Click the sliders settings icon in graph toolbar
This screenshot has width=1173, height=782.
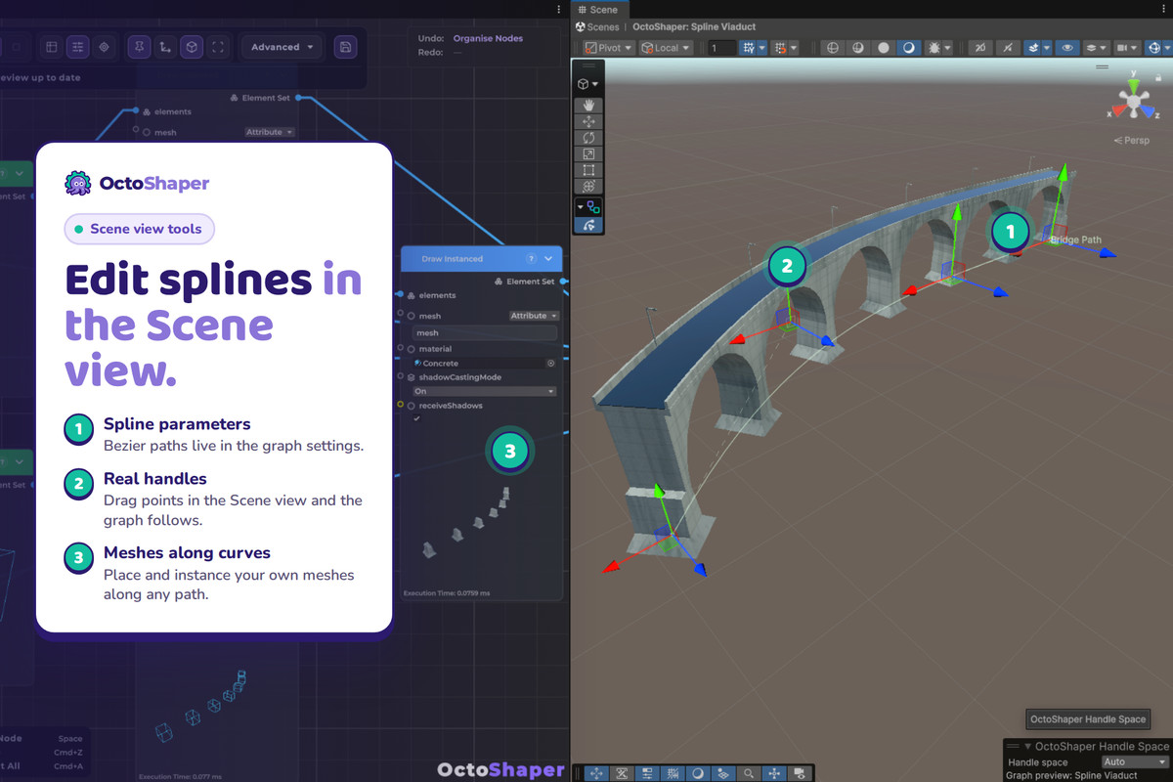tap(77, 47)
